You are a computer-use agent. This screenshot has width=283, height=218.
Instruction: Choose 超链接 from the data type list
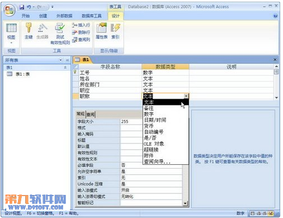click(166, 150)
